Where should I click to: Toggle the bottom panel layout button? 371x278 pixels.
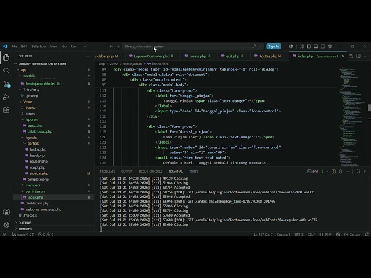315,46
